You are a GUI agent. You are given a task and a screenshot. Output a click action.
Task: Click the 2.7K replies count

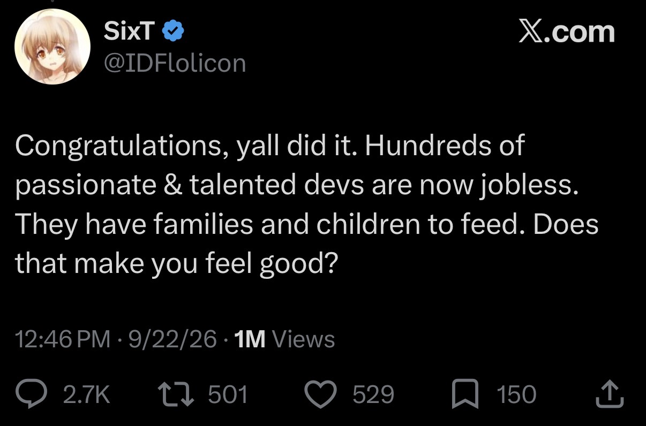tap(87, 395)
